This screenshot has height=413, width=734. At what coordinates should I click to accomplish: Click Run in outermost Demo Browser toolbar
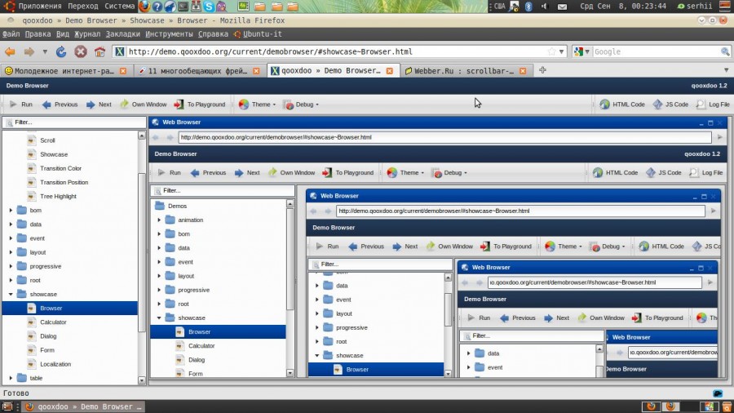coord(21,104)
